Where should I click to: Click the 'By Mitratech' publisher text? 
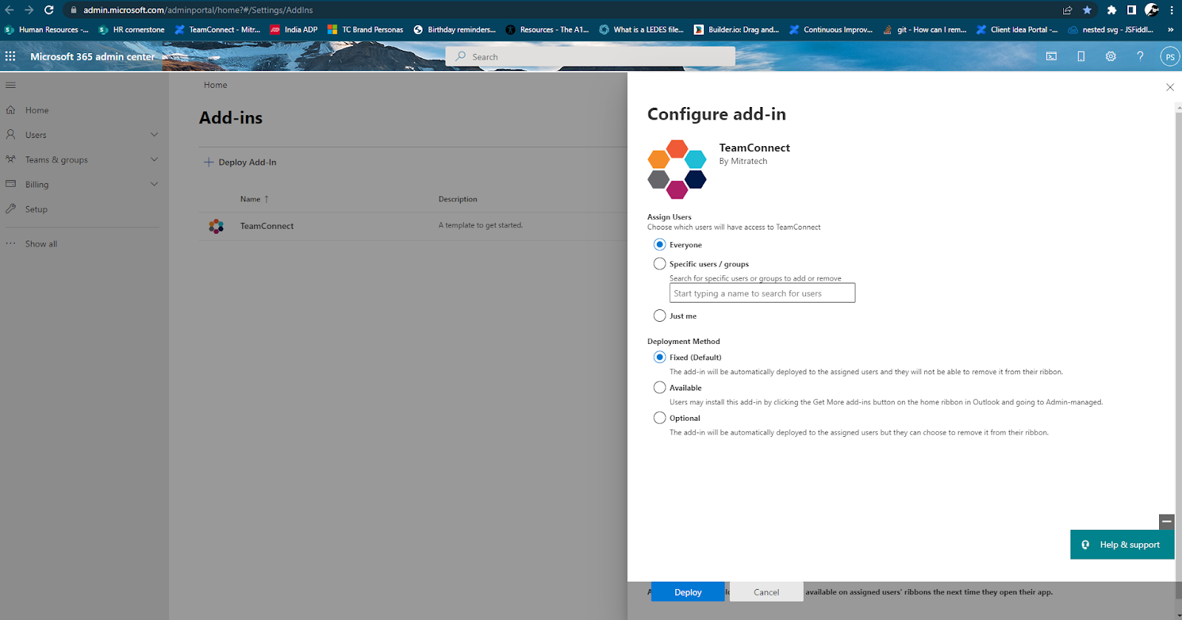click(x=743, y=161)
